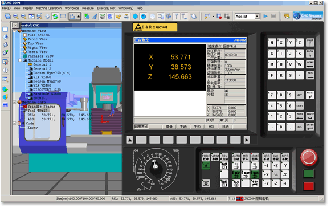Click the green cycle start button
Image resolution: width=331 pixels, height=208 pixels.
(309, 174)
